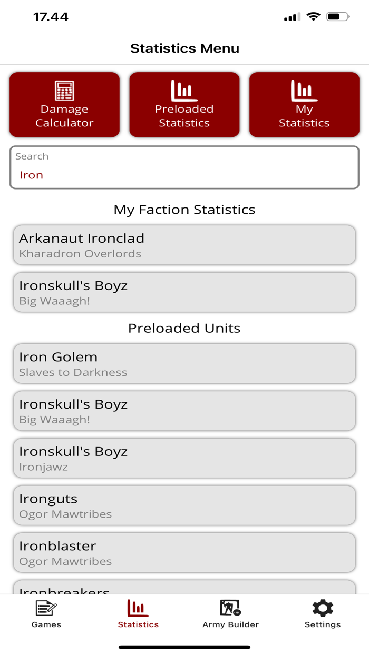The height and width of the screenshot is (655, 369).
Task: Select Ironskull's Boyz under Big Waaagh!
Action: tap(184, 292)
